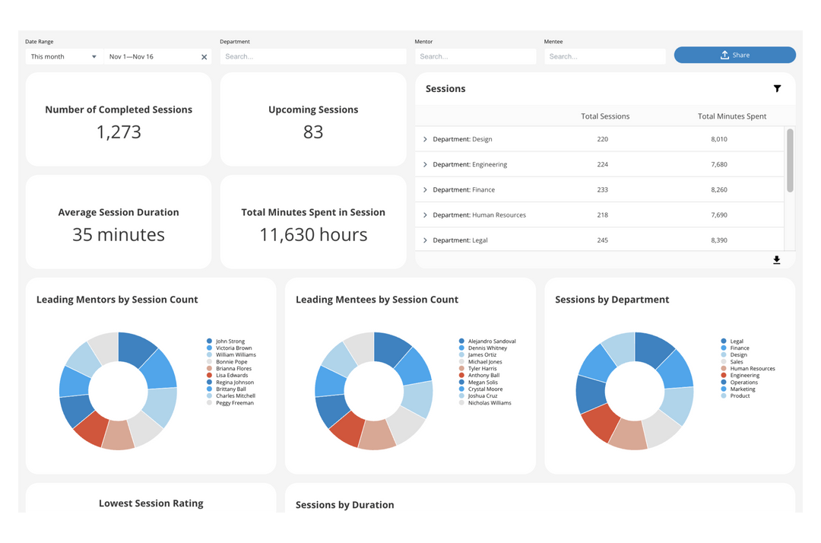The image size is (821, 543).
Task: Expand the Department: Human Resources row
Action: pos(426,214)
